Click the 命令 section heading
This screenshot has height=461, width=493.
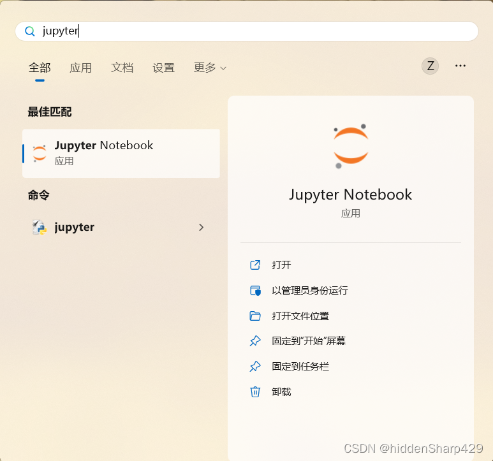click(39, 195)
